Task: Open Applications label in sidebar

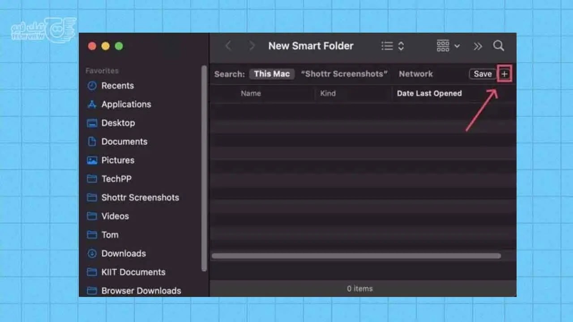Action: (126, 104)
